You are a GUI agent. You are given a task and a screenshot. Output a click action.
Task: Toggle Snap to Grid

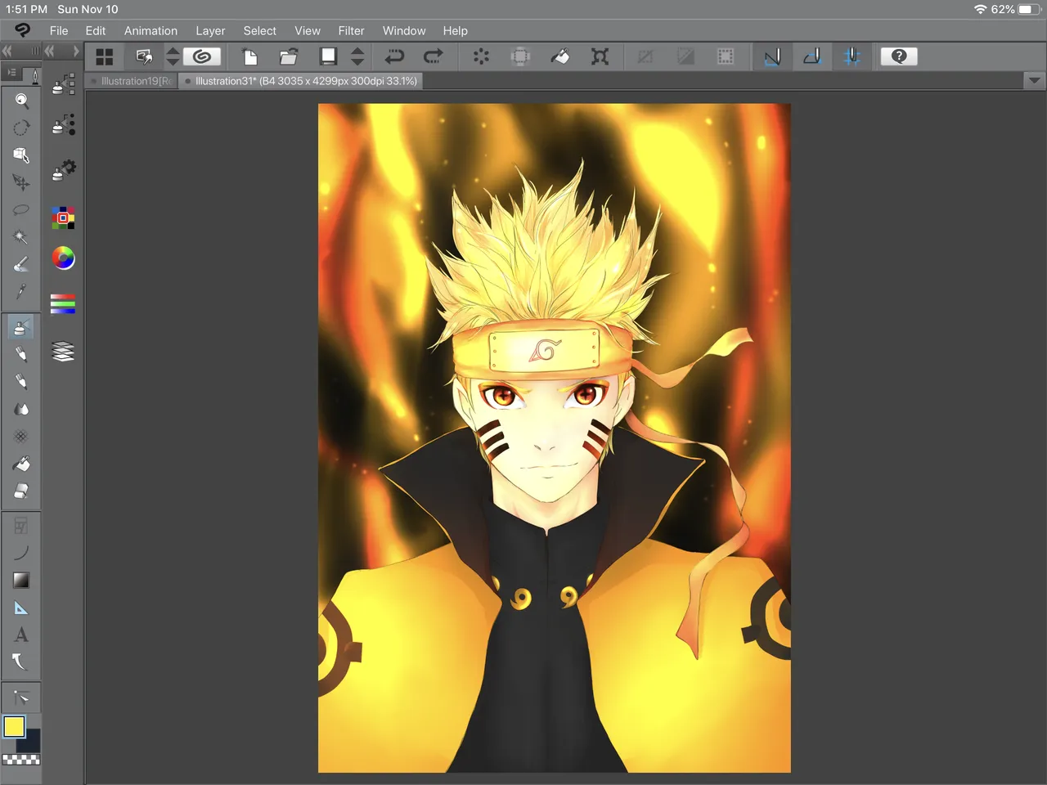point(852,56)
